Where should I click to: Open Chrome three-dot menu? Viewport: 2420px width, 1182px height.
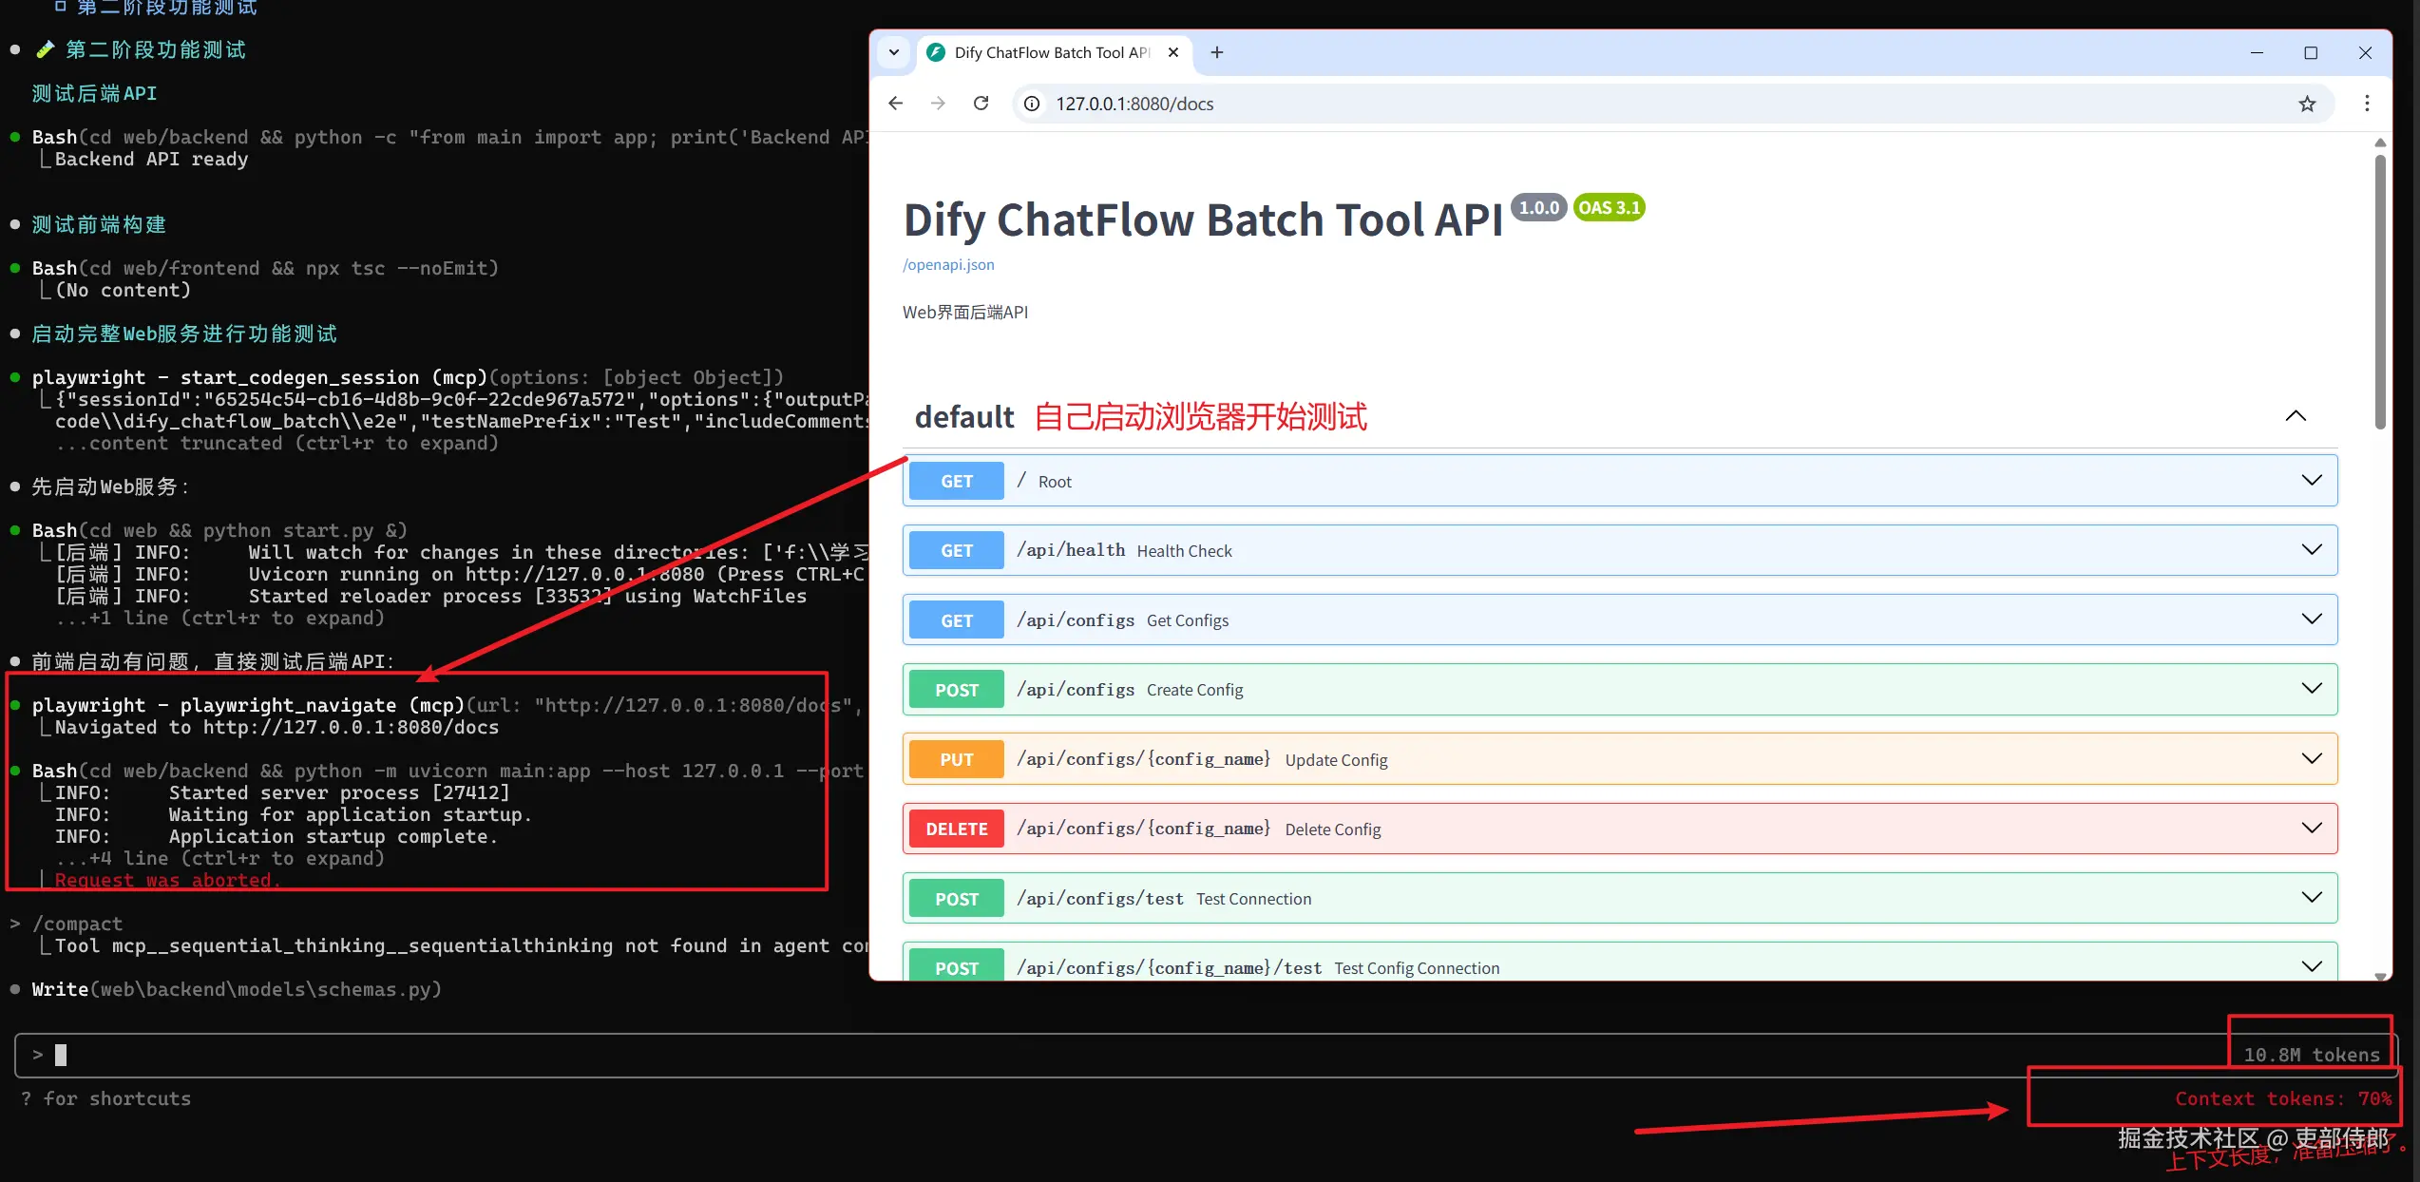coord(2367,104)
